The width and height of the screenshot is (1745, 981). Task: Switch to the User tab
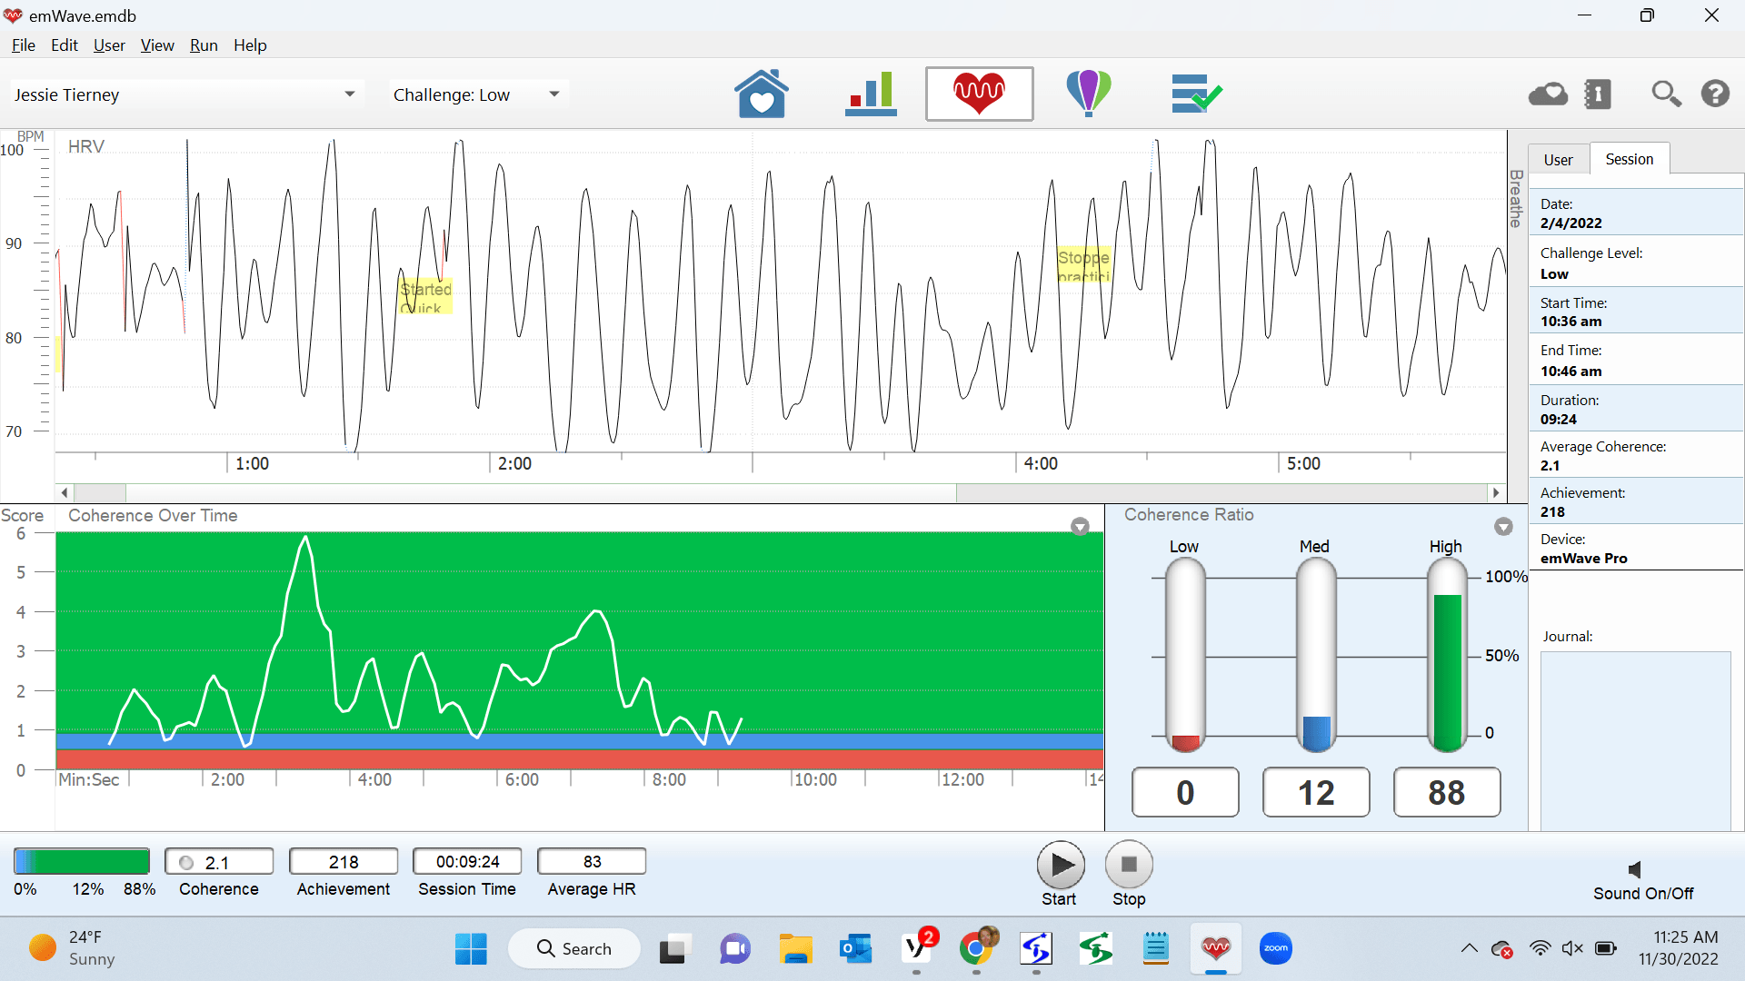(x=1558, y=158)
